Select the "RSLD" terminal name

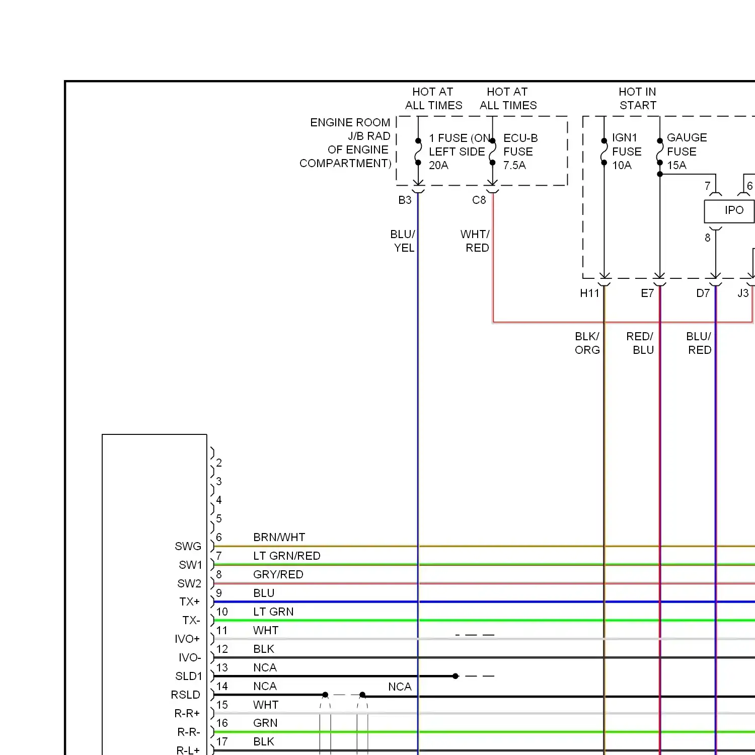(186, 695)
